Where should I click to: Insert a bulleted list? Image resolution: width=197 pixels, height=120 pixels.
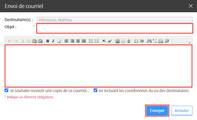(91, 41)
